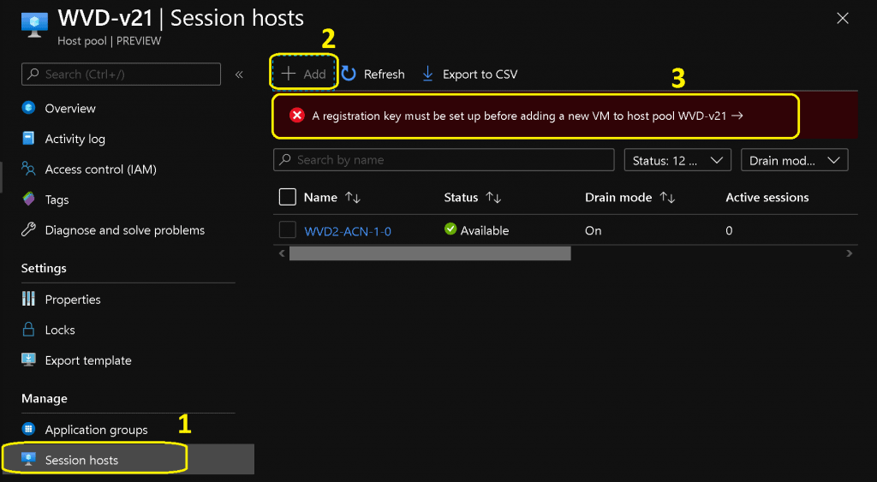Sort by Drain mode column arrows
The height and width of the screenshot is (482, 877).
667,198
